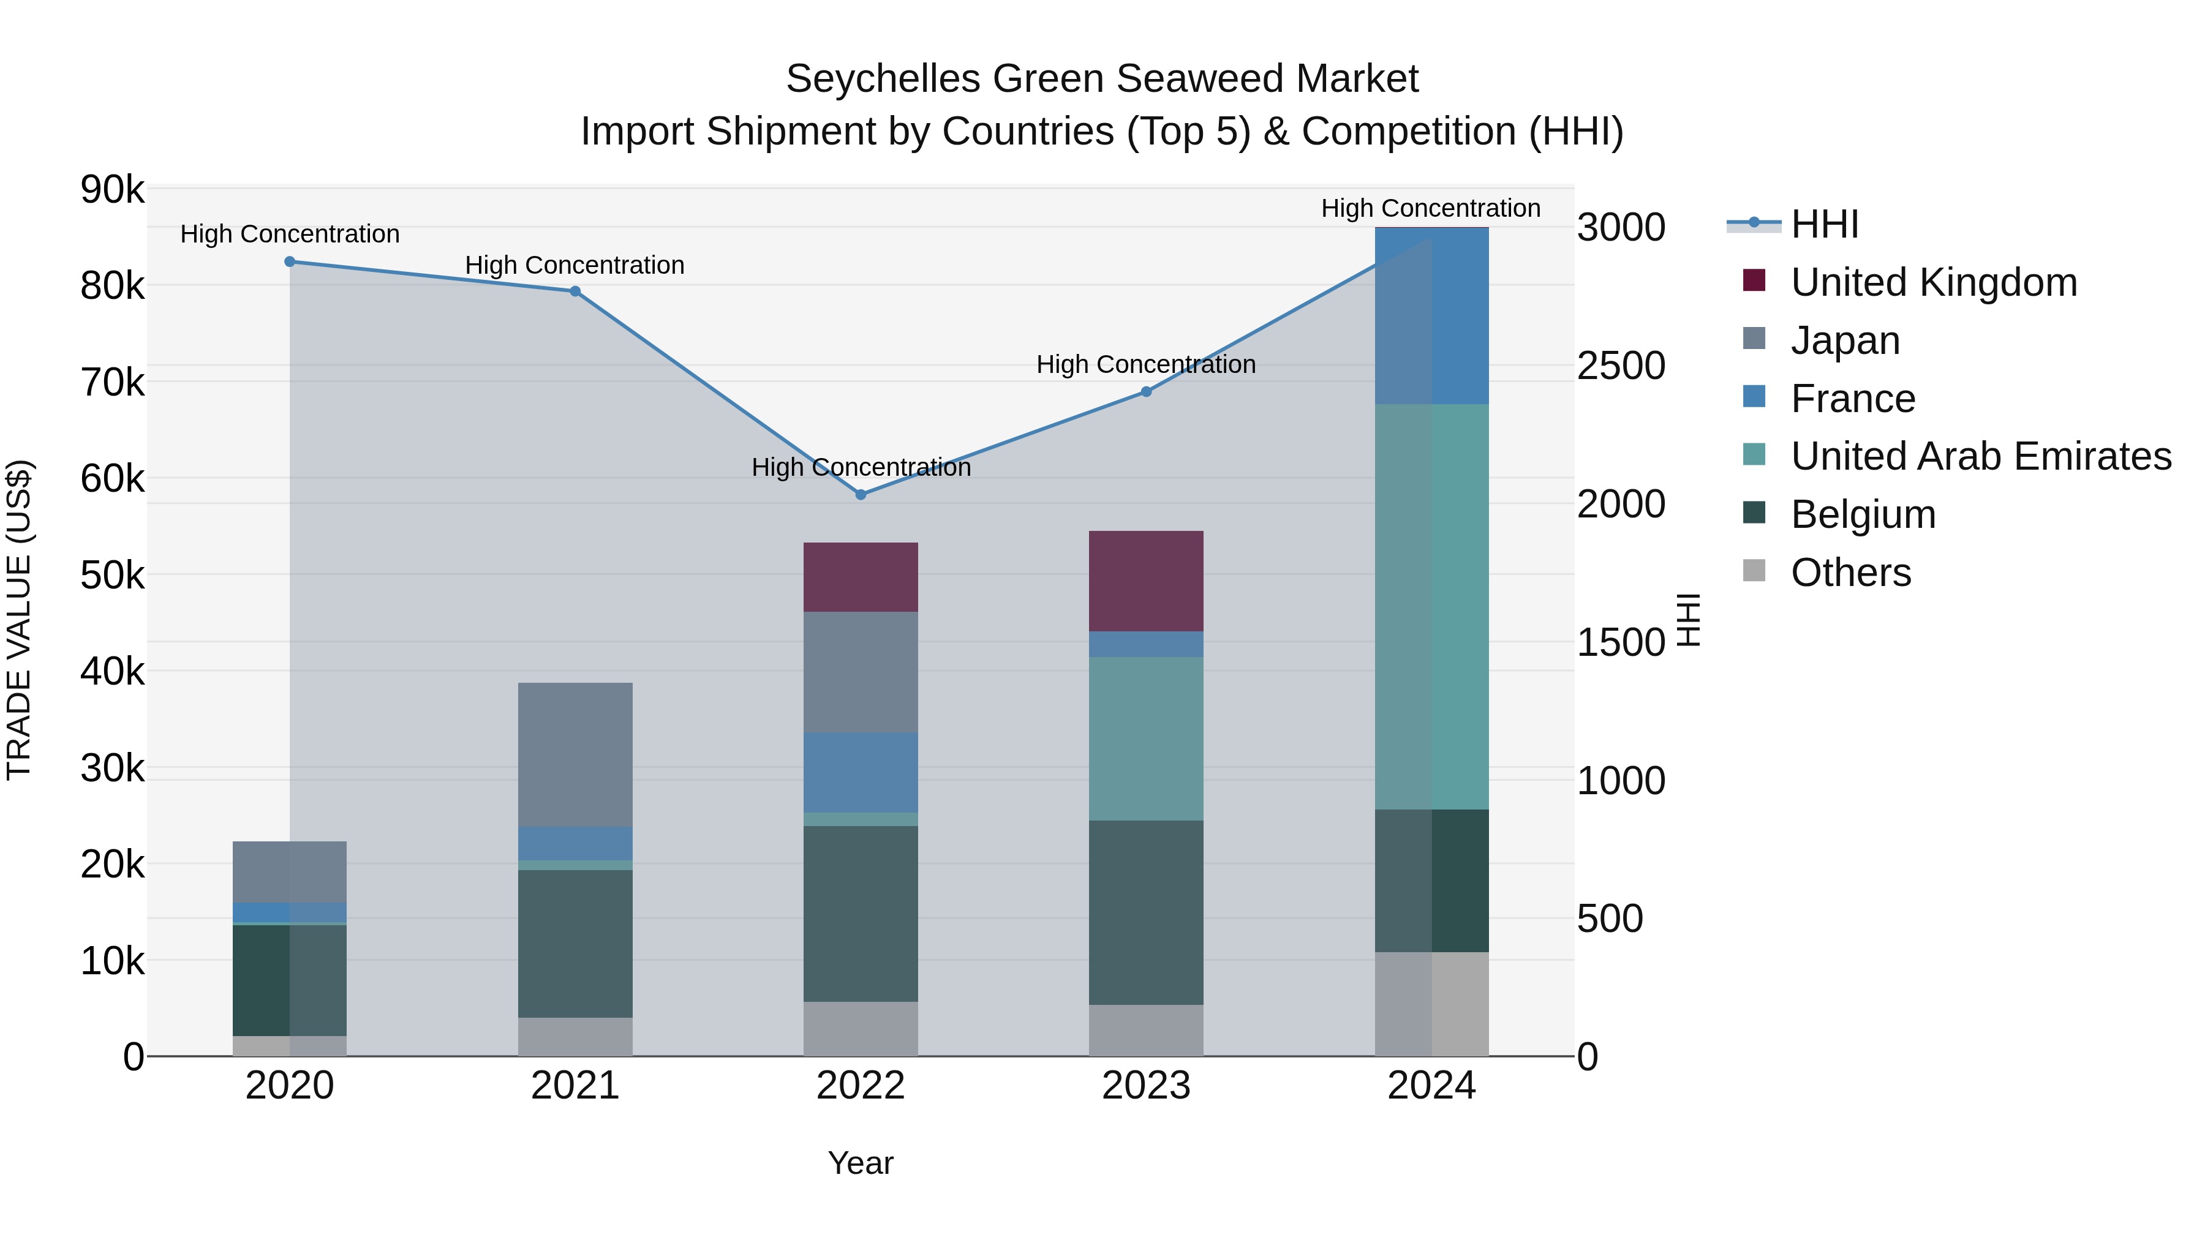Select the 2020 HHI data point

tap(289, 262)
